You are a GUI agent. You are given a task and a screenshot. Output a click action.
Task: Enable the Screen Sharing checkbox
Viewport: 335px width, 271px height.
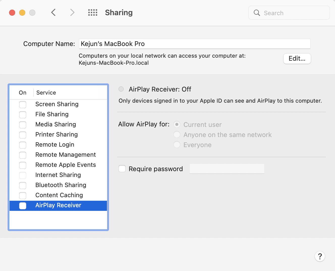(23, 104)
